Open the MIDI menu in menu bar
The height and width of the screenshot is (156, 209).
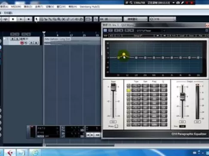click(16, 6)
